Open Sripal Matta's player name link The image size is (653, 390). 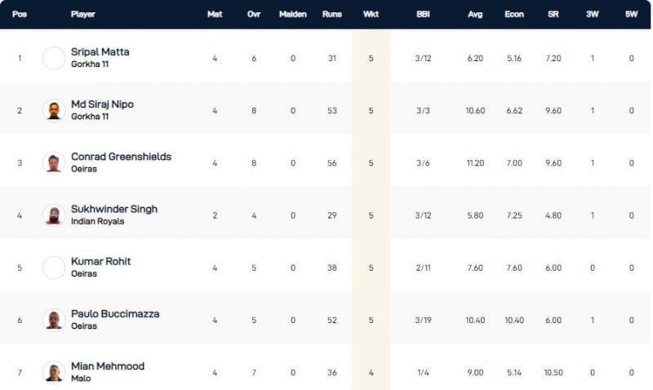click(x=100, y=52)
